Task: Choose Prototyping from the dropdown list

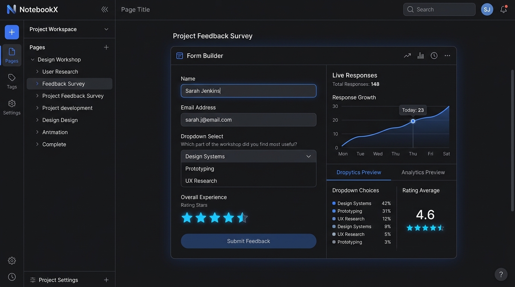Action: point(249,169)
